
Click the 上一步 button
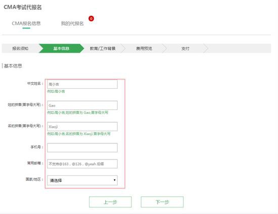110,202
